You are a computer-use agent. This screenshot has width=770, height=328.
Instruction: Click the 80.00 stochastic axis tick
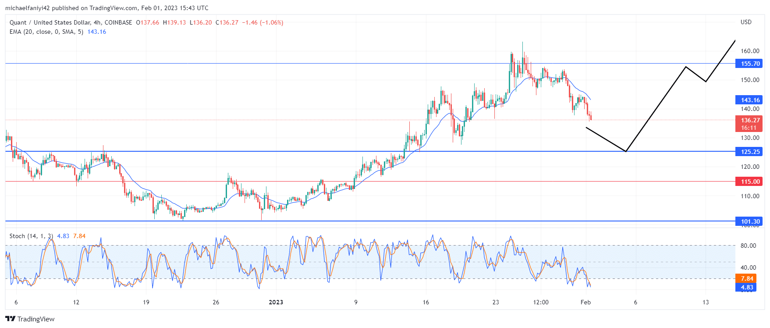tap(748, 246)
